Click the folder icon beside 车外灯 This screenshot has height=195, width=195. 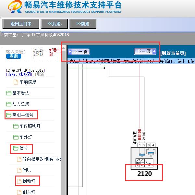tap(16, 137)
